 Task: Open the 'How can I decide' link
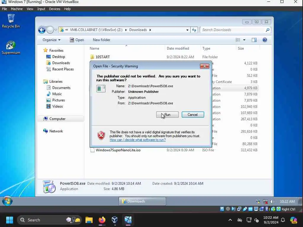click(138, 140)
